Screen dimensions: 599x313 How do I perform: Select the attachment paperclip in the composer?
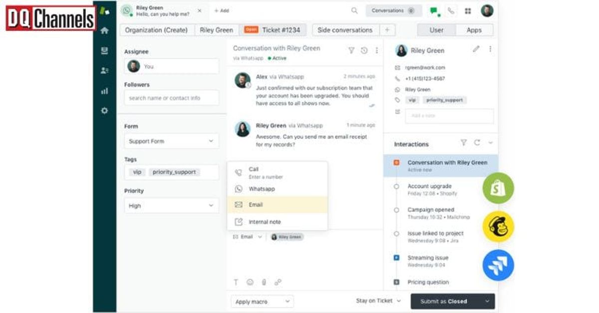click(264, 282)
